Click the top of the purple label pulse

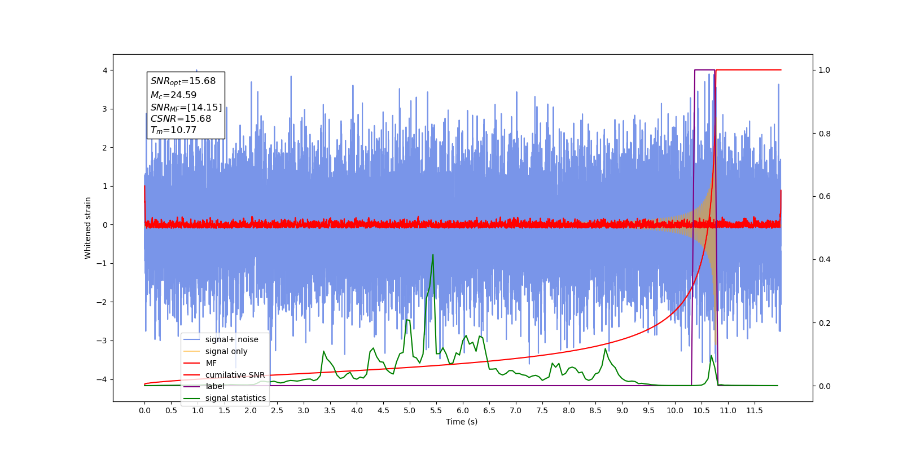[705, 70]
